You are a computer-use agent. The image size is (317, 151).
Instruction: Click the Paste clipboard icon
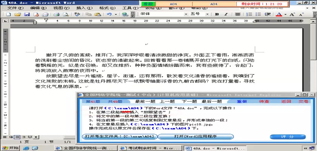tap(98, 14)
